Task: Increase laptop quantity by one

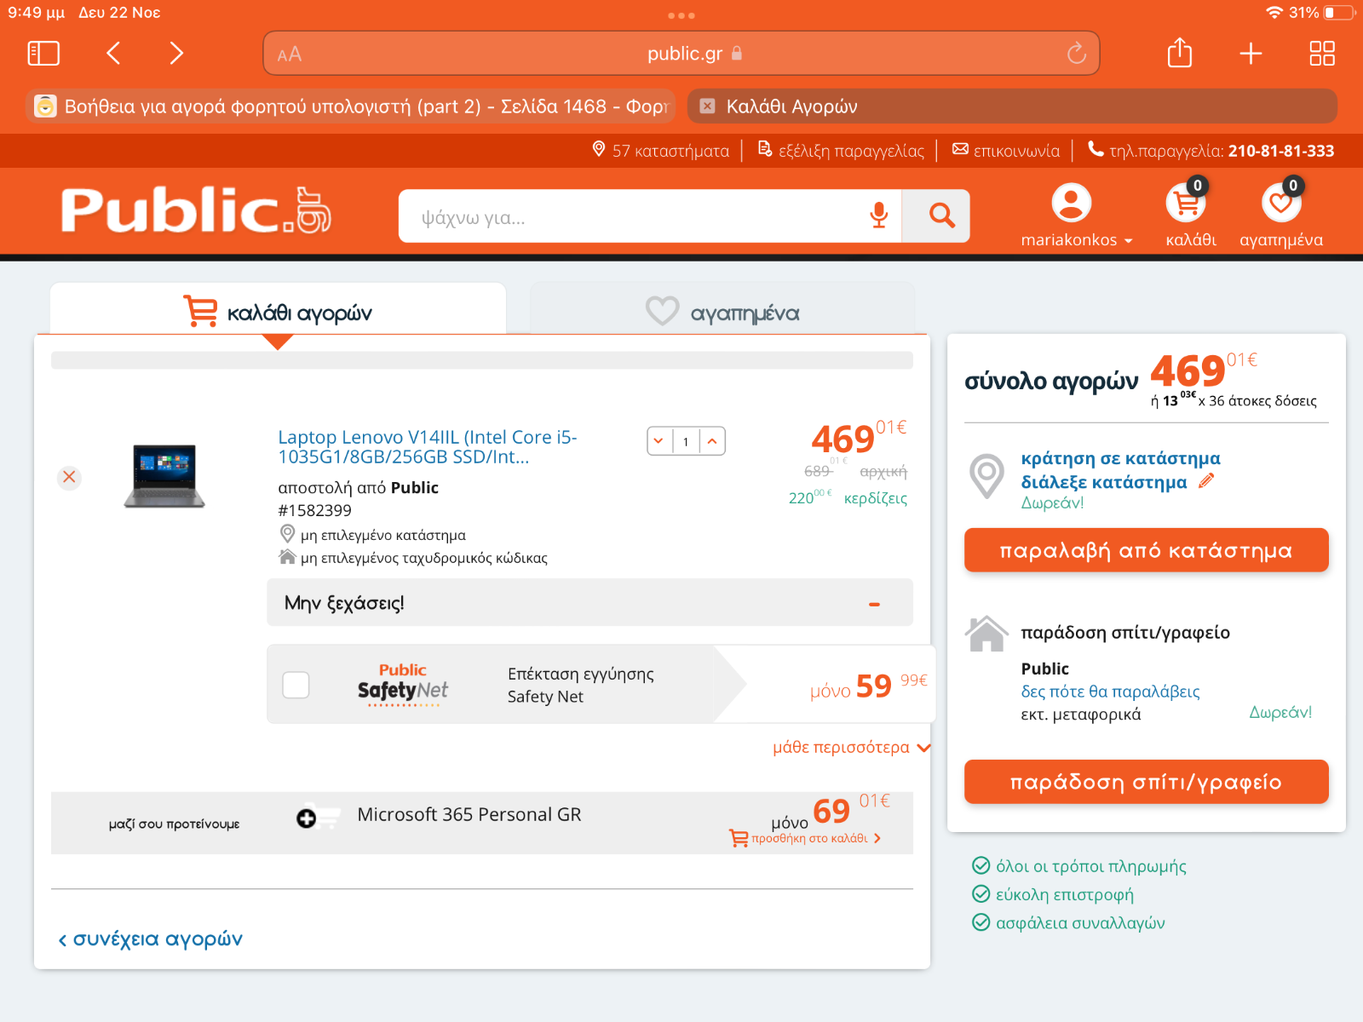Action: [x=712, y=441]
